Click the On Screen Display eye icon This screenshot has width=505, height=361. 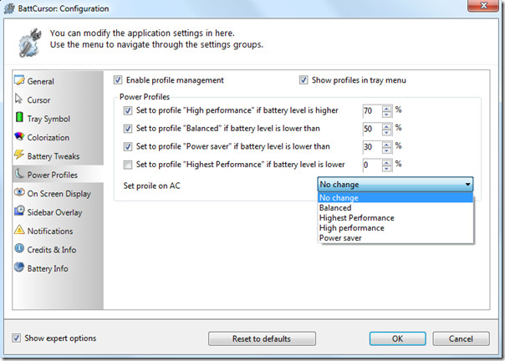tap(19, 192)
